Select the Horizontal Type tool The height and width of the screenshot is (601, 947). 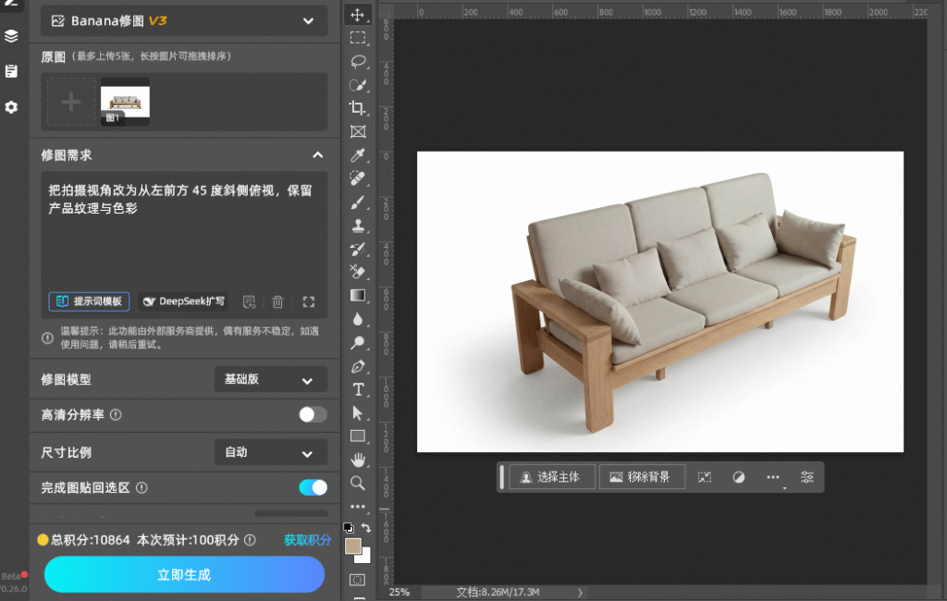(358, 389)
